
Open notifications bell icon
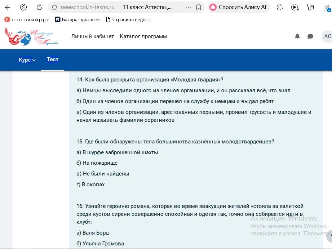point(297,36)
